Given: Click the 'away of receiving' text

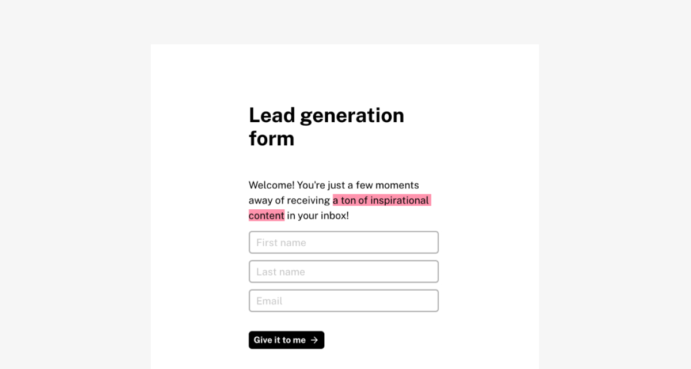Looking at the screenshot, I should (x=289, y=201).
